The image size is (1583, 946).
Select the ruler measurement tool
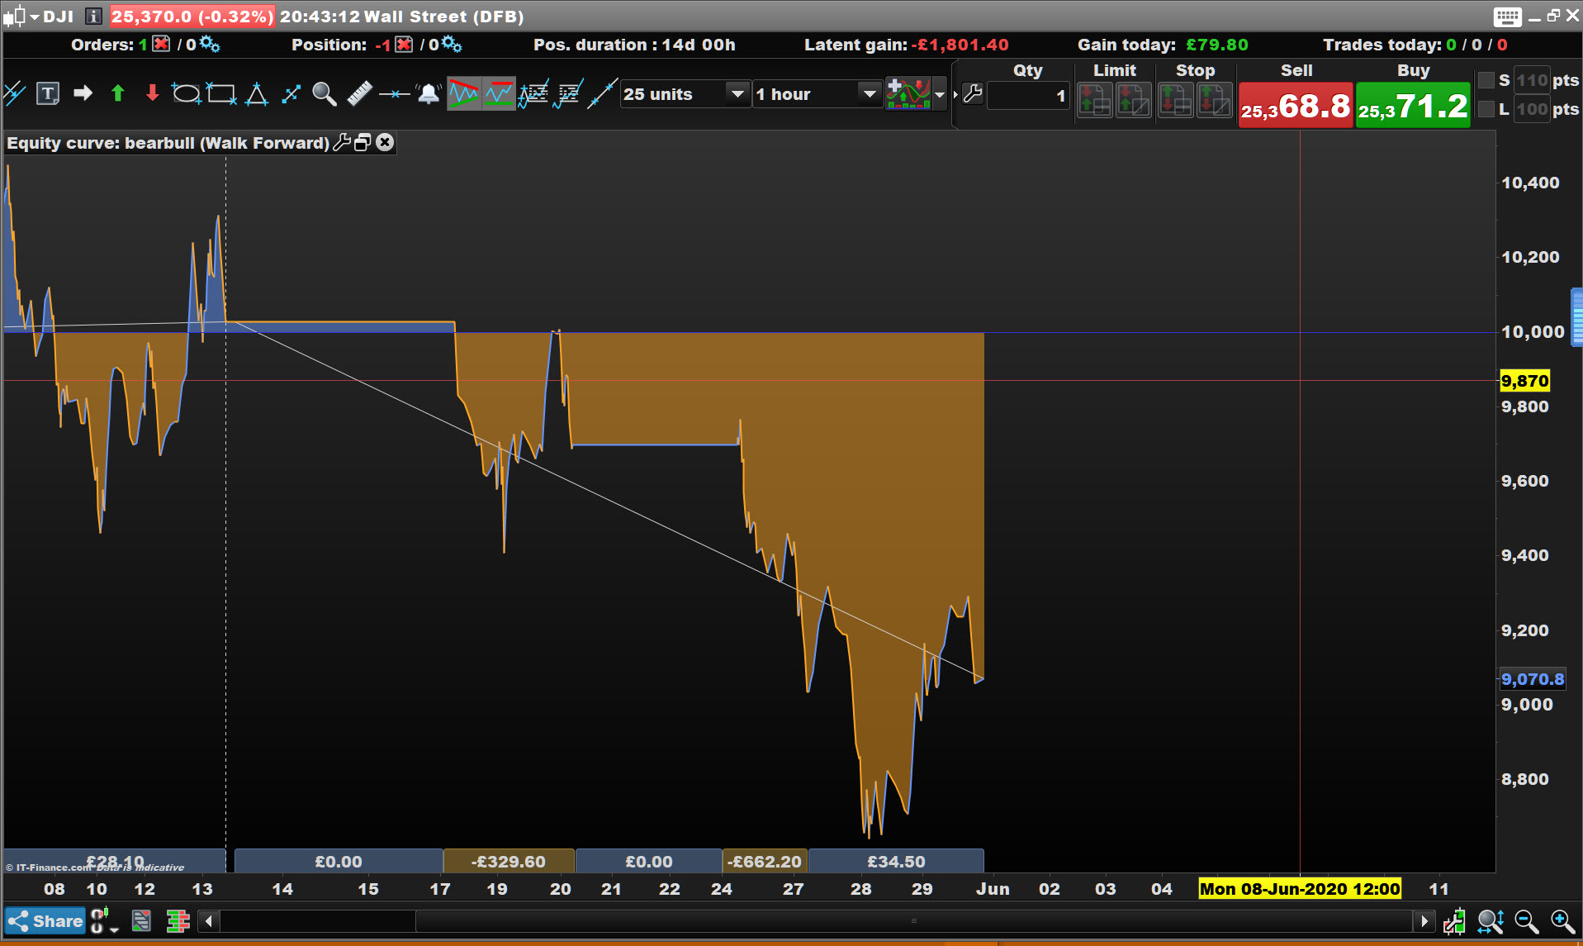pos(359,93)
